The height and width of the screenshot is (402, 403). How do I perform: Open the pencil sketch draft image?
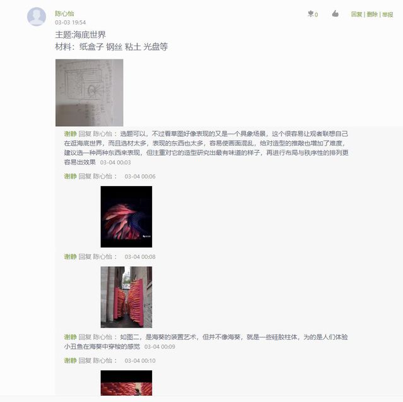click(89, 93)
